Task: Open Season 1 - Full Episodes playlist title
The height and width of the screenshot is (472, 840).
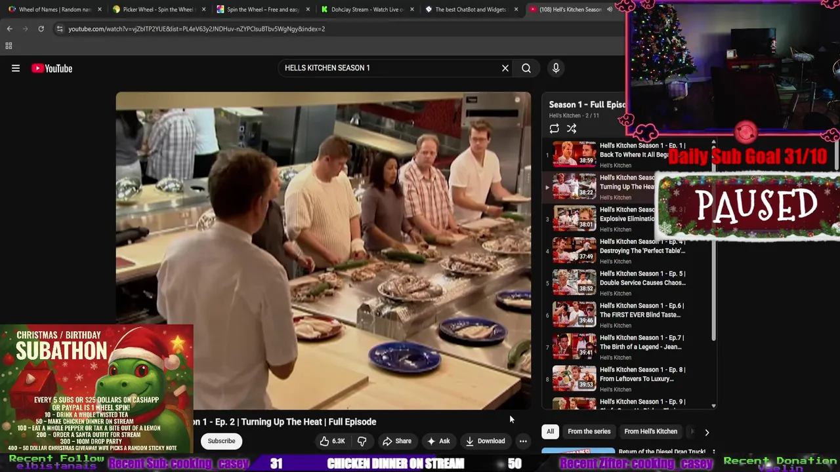Action: point(587,105)
